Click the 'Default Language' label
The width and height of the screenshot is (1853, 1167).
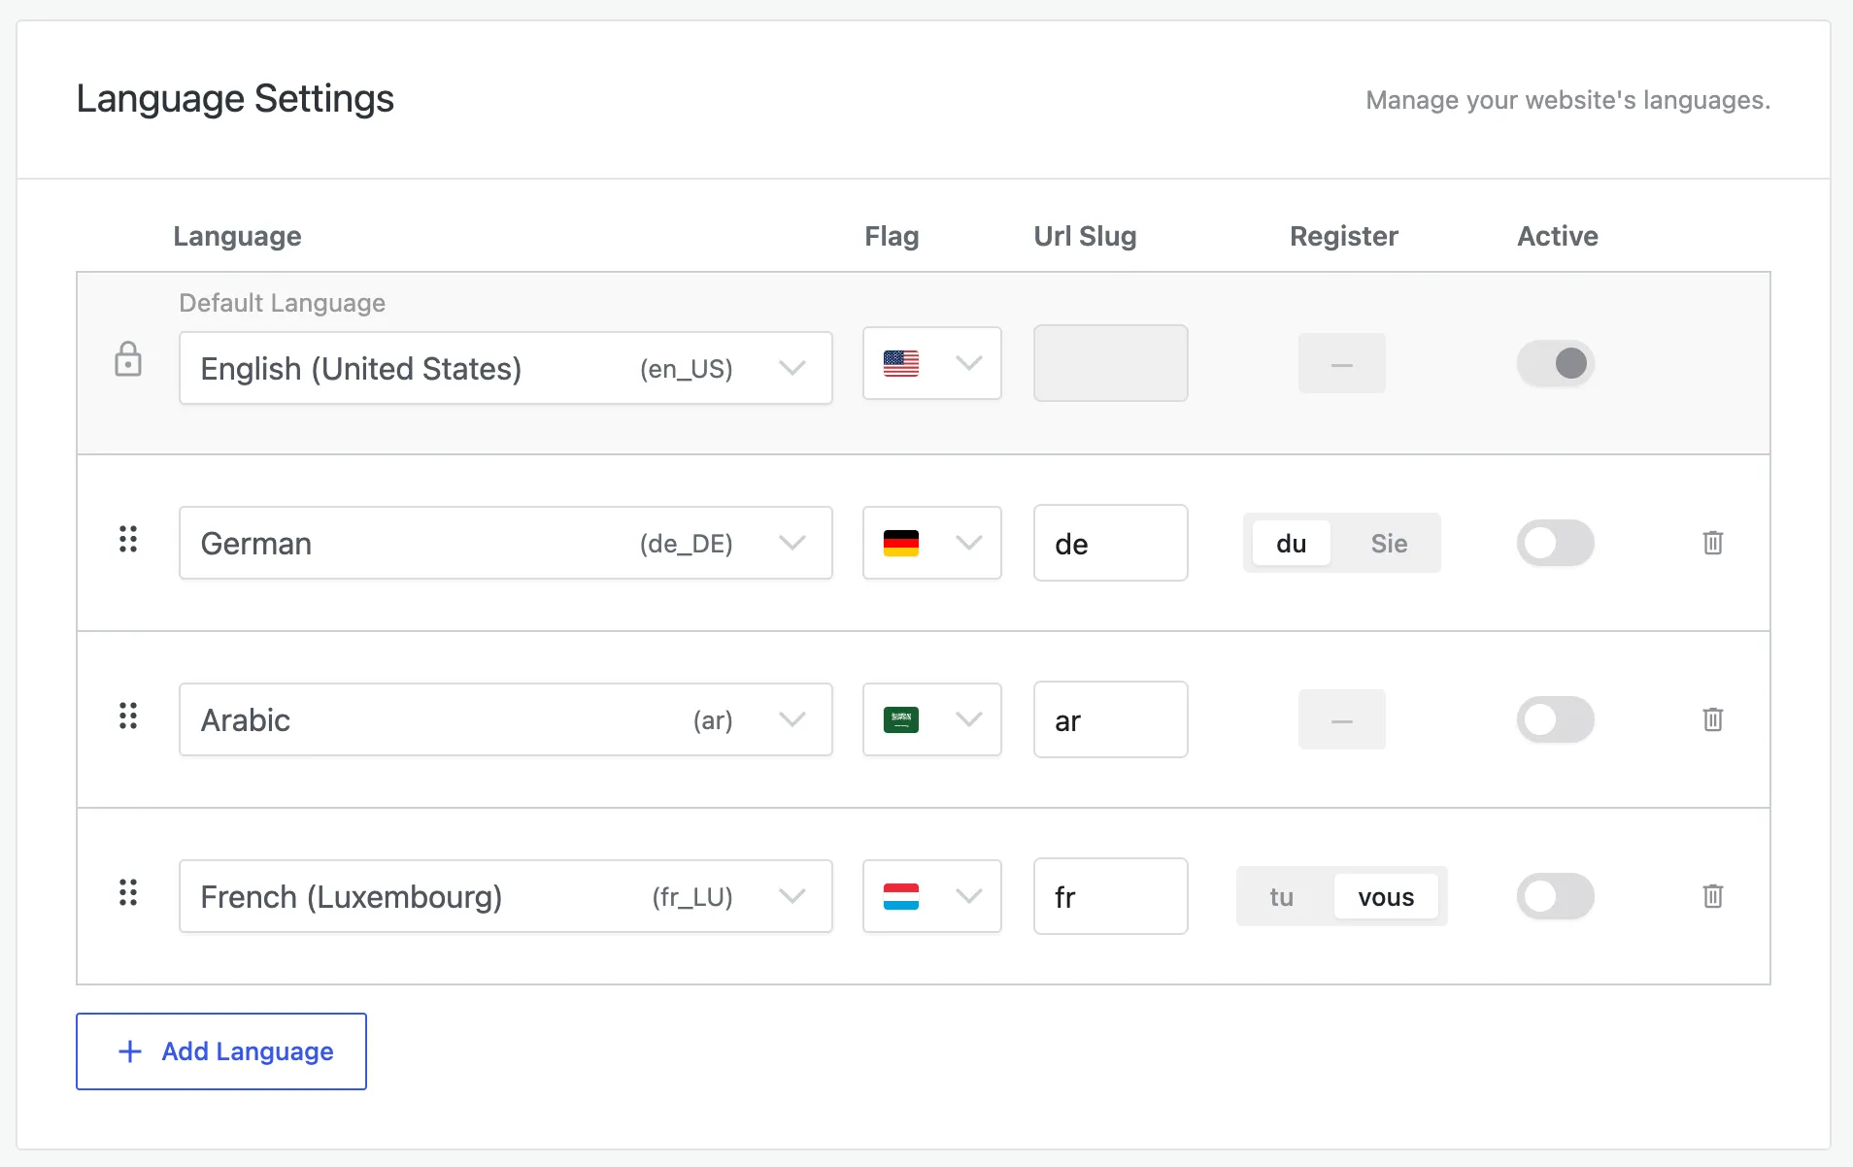point(283,303)
